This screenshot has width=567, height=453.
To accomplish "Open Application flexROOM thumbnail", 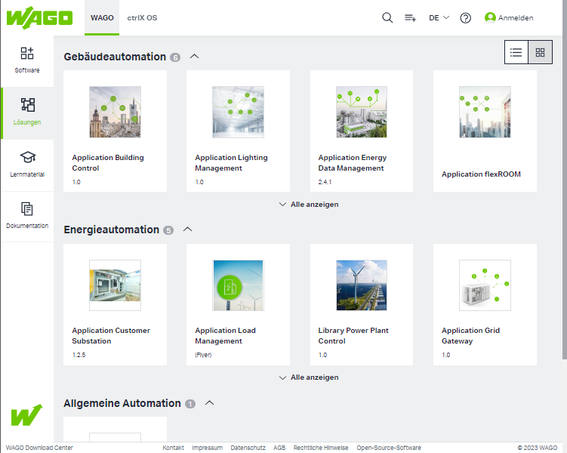I will coord(485,112).
